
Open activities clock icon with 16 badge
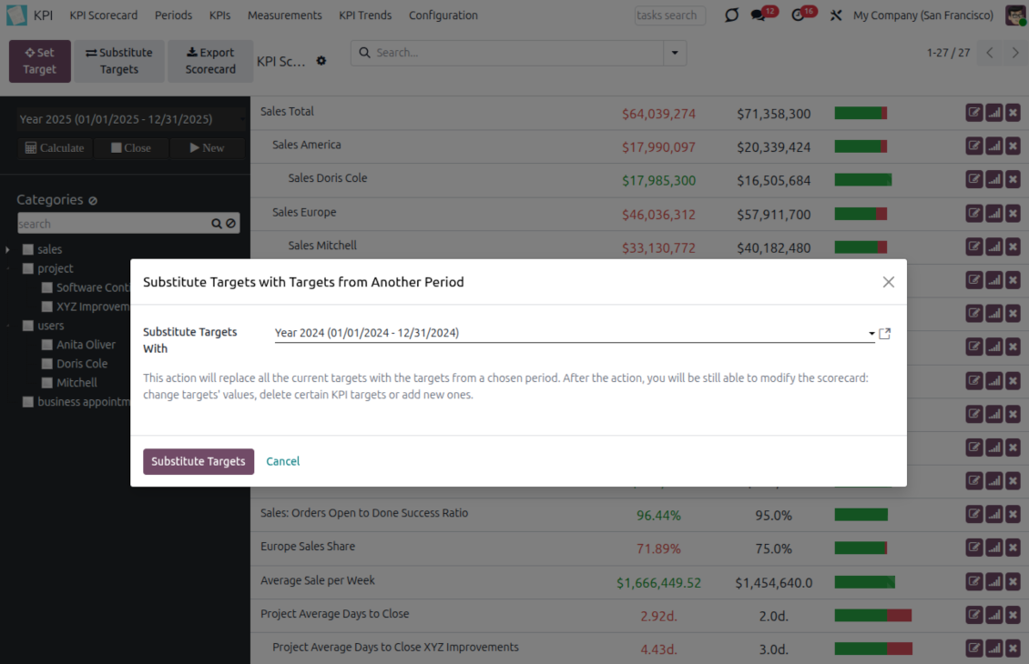coord(799,15)
